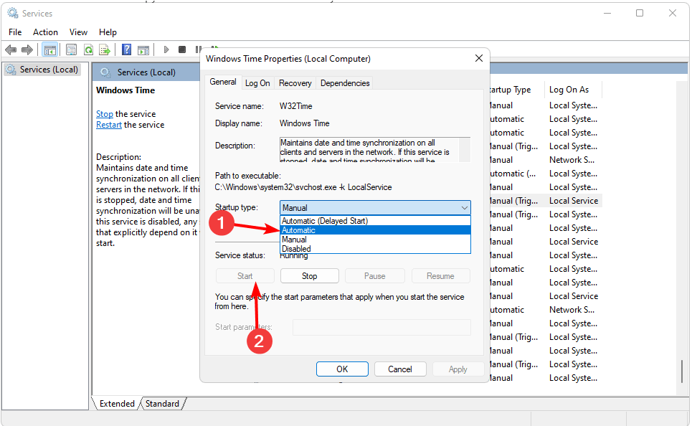
Task: Click the Stop Service square icon
Action: point(182,49)
